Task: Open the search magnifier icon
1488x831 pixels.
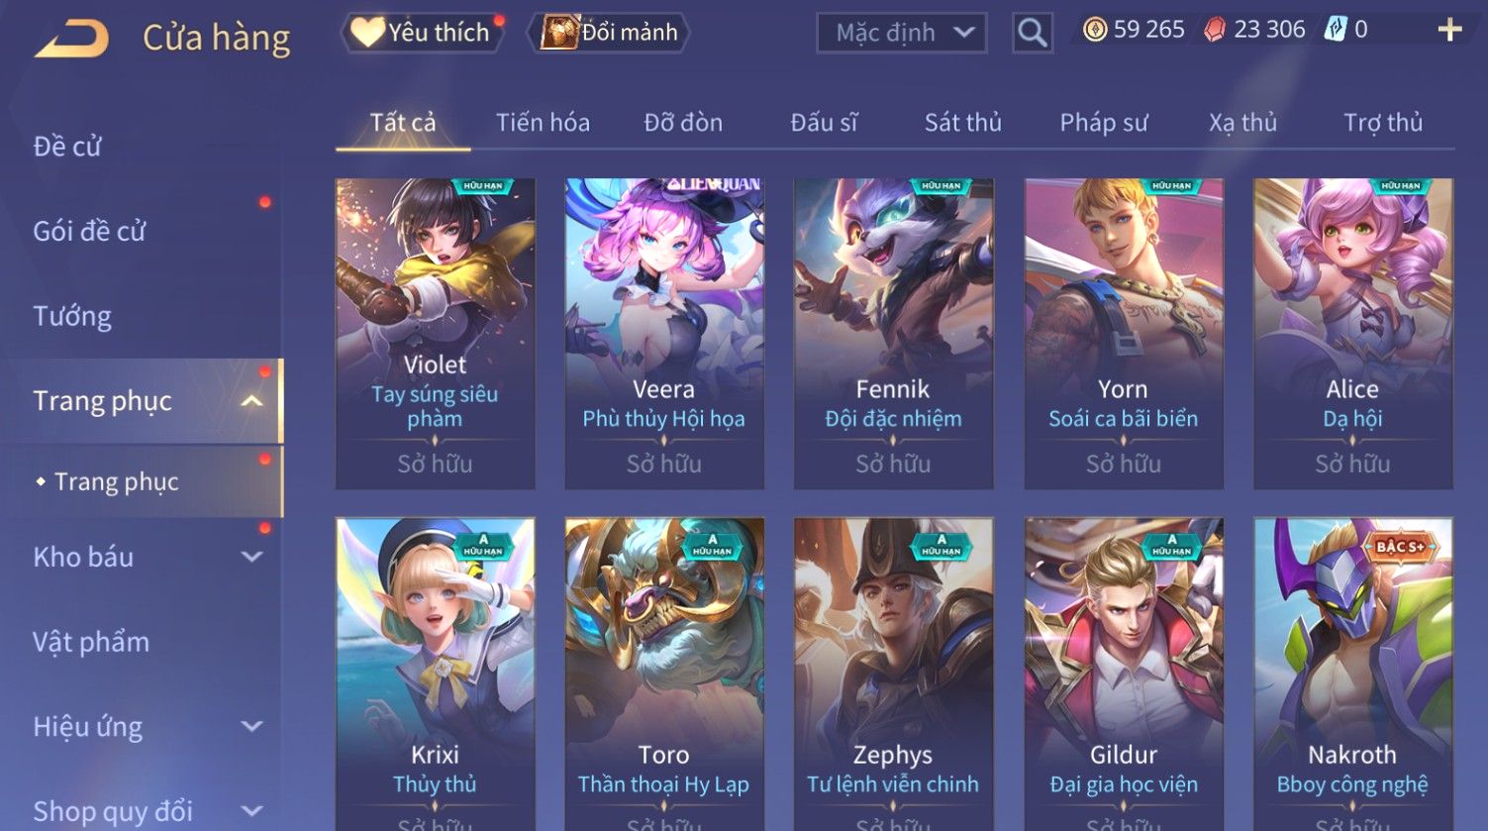Action: tap(1032, 33)
